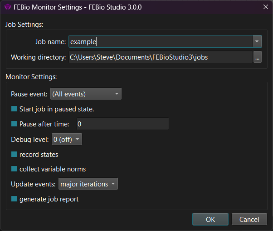The image size is (273, 231).
Task: Toggle the Pause after time checkbox
Action: (x=14, y=124)
